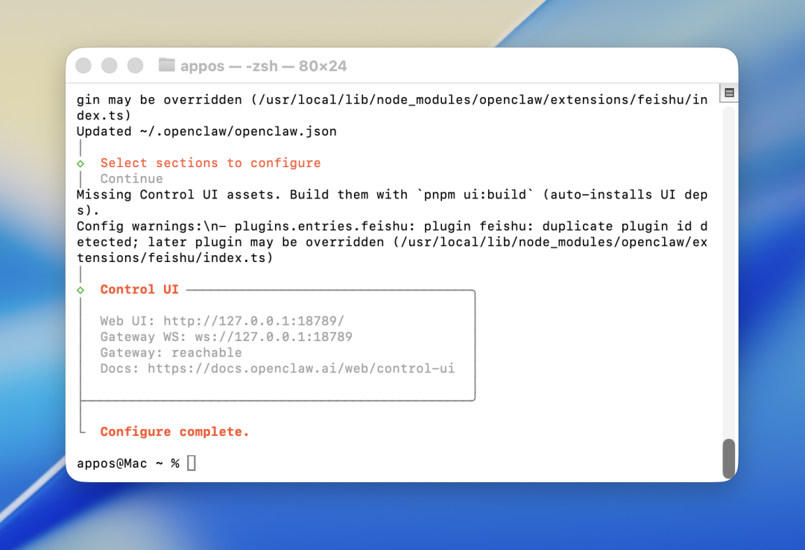Click the ~/.openclaw/openclaw.json path text
805x550 pixels.
[238, 131]
